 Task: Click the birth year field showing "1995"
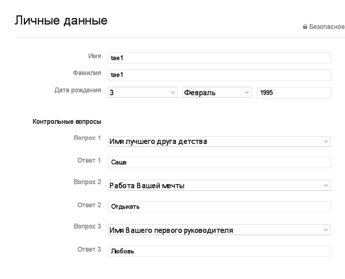coord(293,93)
